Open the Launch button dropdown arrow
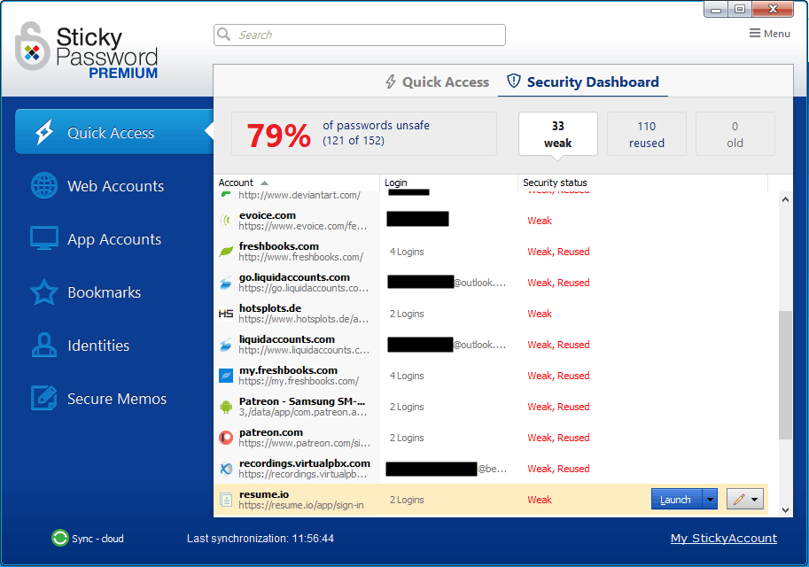 (710, 499)
